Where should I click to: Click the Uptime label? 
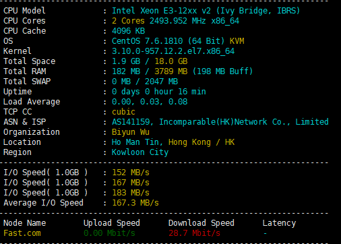[18, 92]
